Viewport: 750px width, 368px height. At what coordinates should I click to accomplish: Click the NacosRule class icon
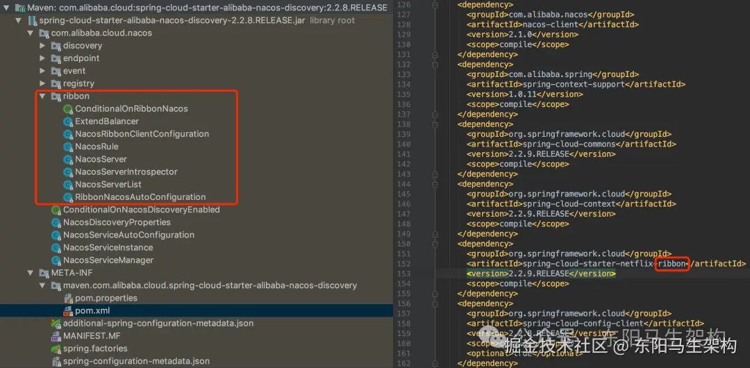[68, 147]
